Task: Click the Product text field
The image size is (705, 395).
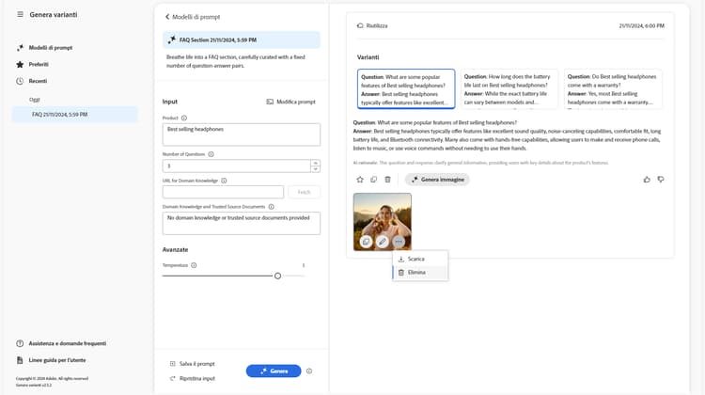Action: [242, 134]
